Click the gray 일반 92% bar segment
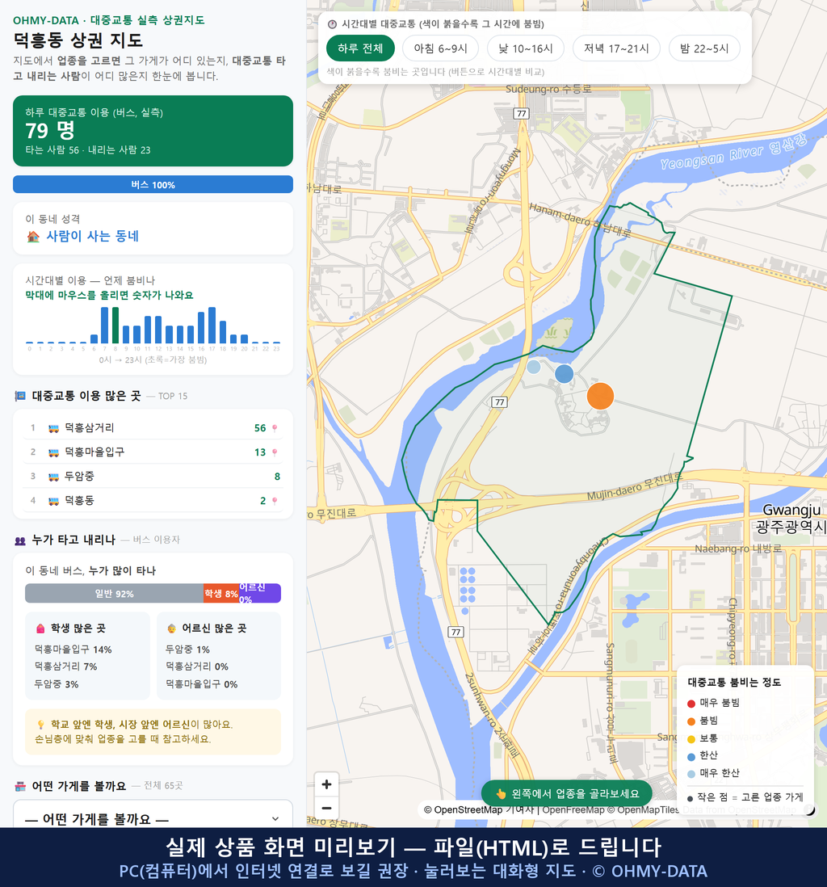Image resolution: width=827 pixels, height=887 pixels. pos(114,594)
